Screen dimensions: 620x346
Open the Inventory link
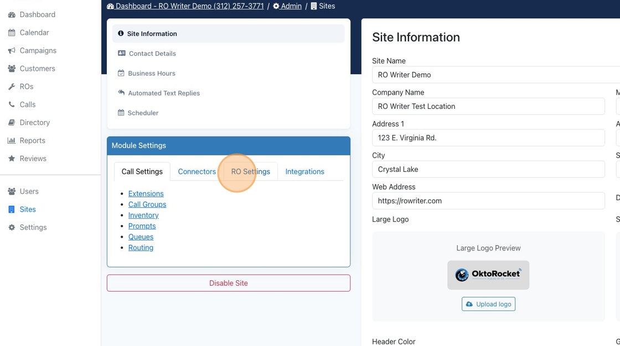pos(143,215)
